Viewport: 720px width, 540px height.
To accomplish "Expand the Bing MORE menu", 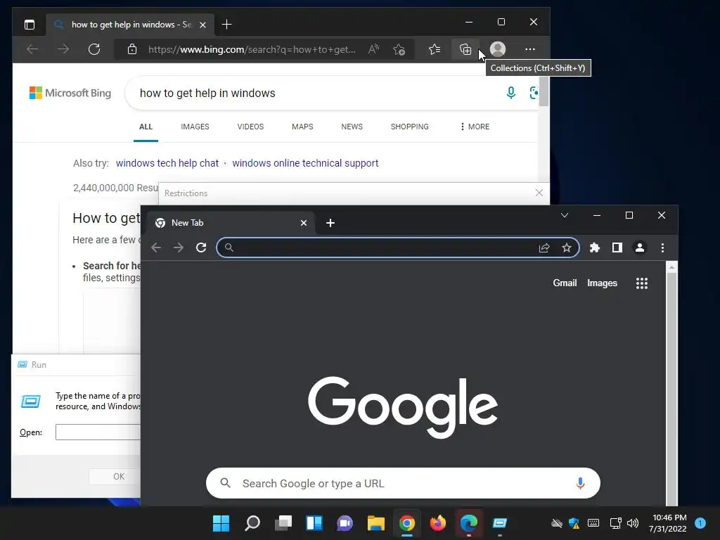I will pos(475,127).
